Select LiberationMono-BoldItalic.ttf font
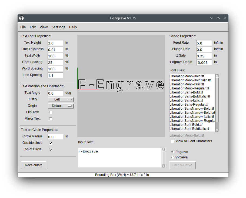The image size is (246, 198). (x=190, y=80)
